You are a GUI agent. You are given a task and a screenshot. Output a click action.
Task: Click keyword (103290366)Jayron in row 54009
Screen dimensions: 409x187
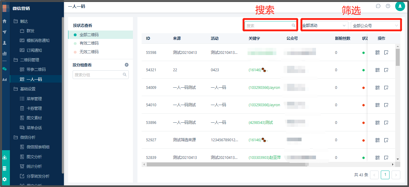click(x=264, y=88)
